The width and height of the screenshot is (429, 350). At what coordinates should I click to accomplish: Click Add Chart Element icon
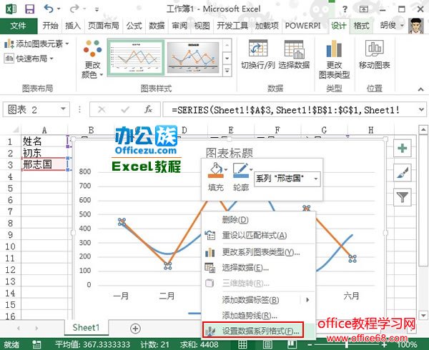pyautogui.click(x=9, y=44)
